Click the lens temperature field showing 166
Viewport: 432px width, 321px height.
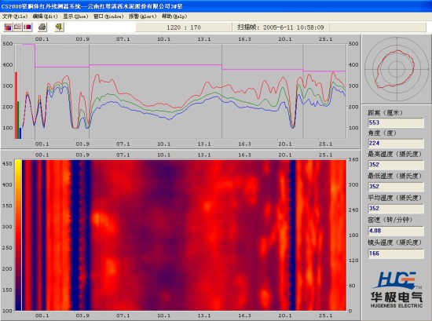click(x=396, y=254)
